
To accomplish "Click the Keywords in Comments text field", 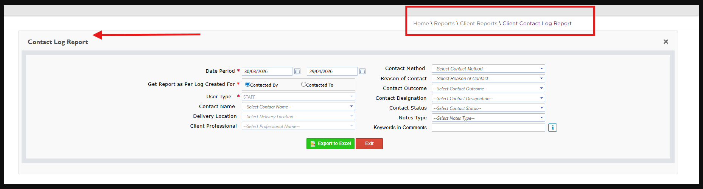I will pos(488,128).
